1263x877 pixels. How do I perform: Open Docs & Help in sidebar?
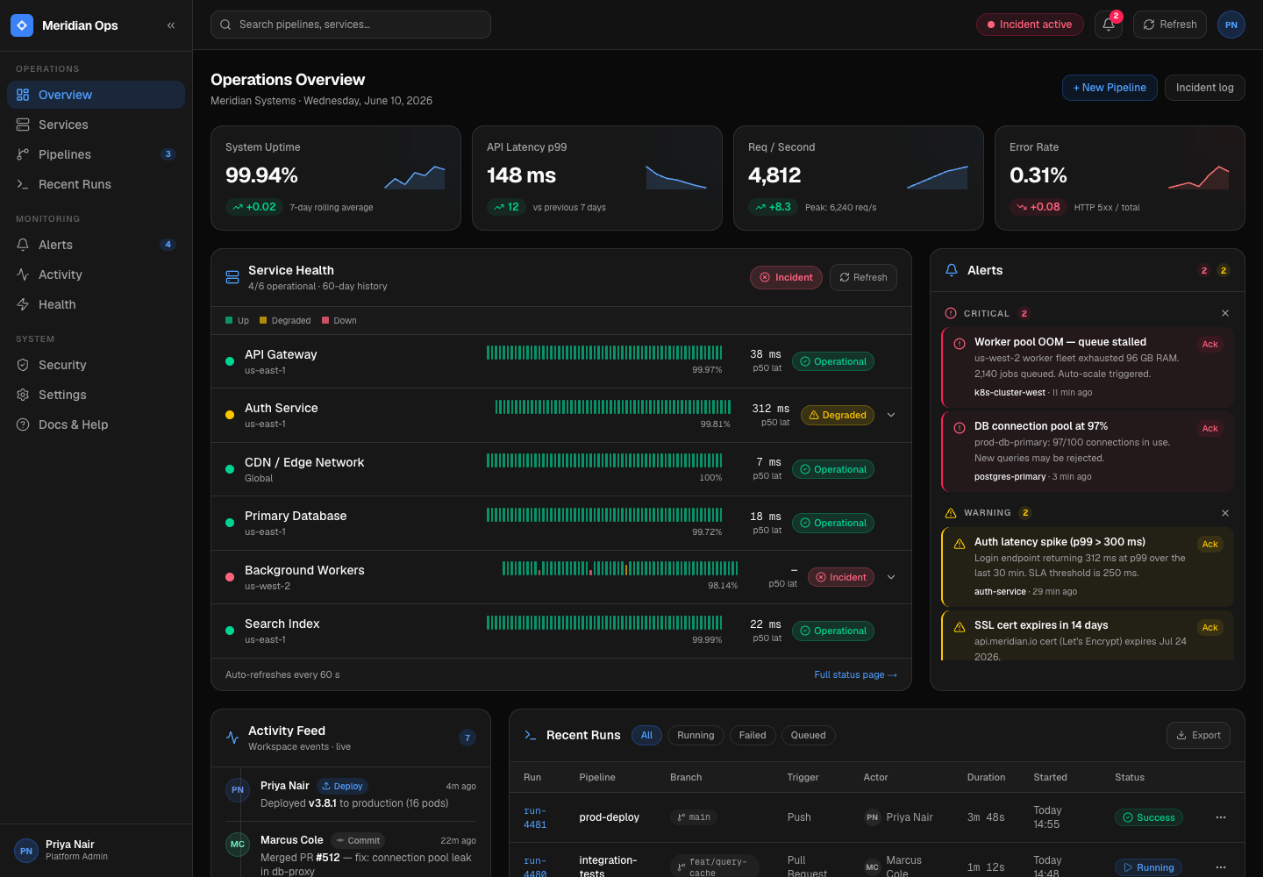96,424
